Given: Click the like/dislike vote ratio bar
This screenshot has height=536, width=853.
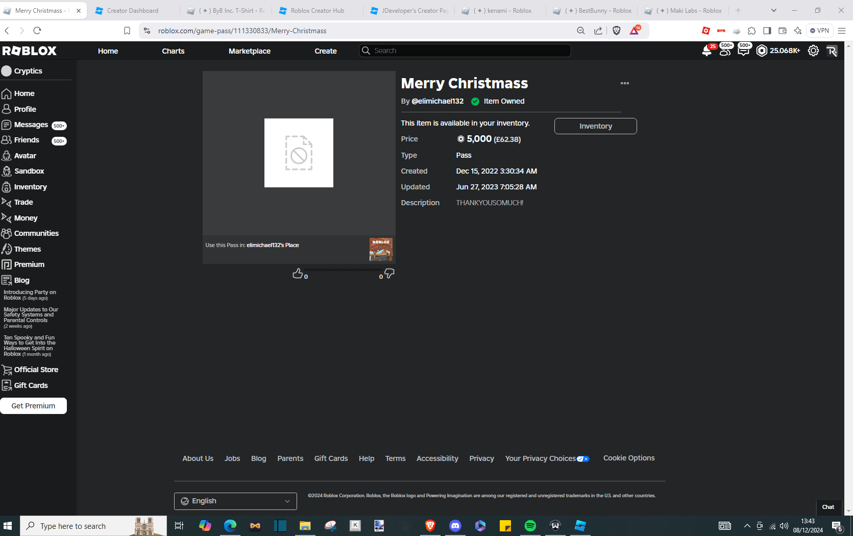Looking at the screenshot, I should (x=343, y=269).
